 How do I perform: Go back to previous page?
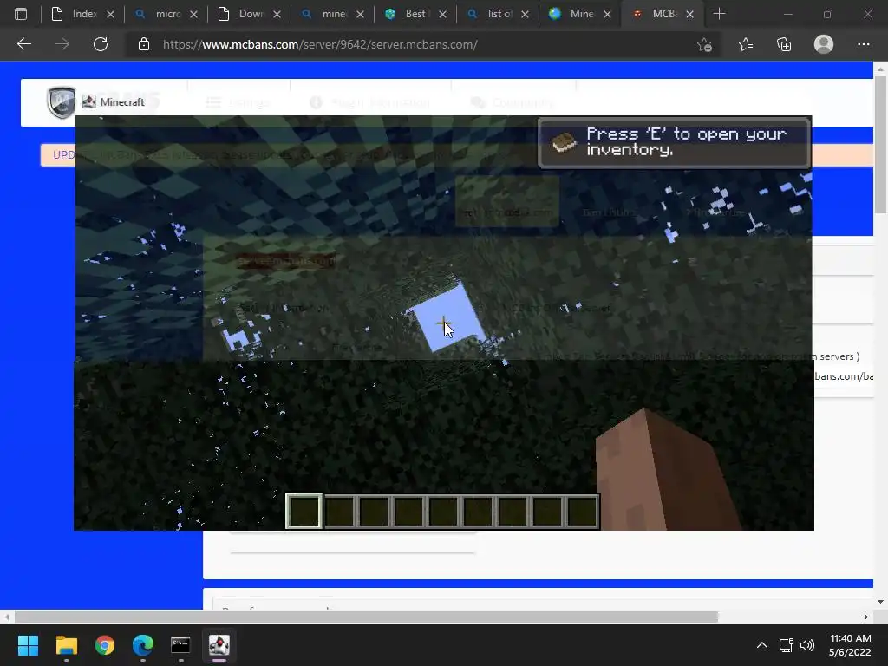point(23,44)
